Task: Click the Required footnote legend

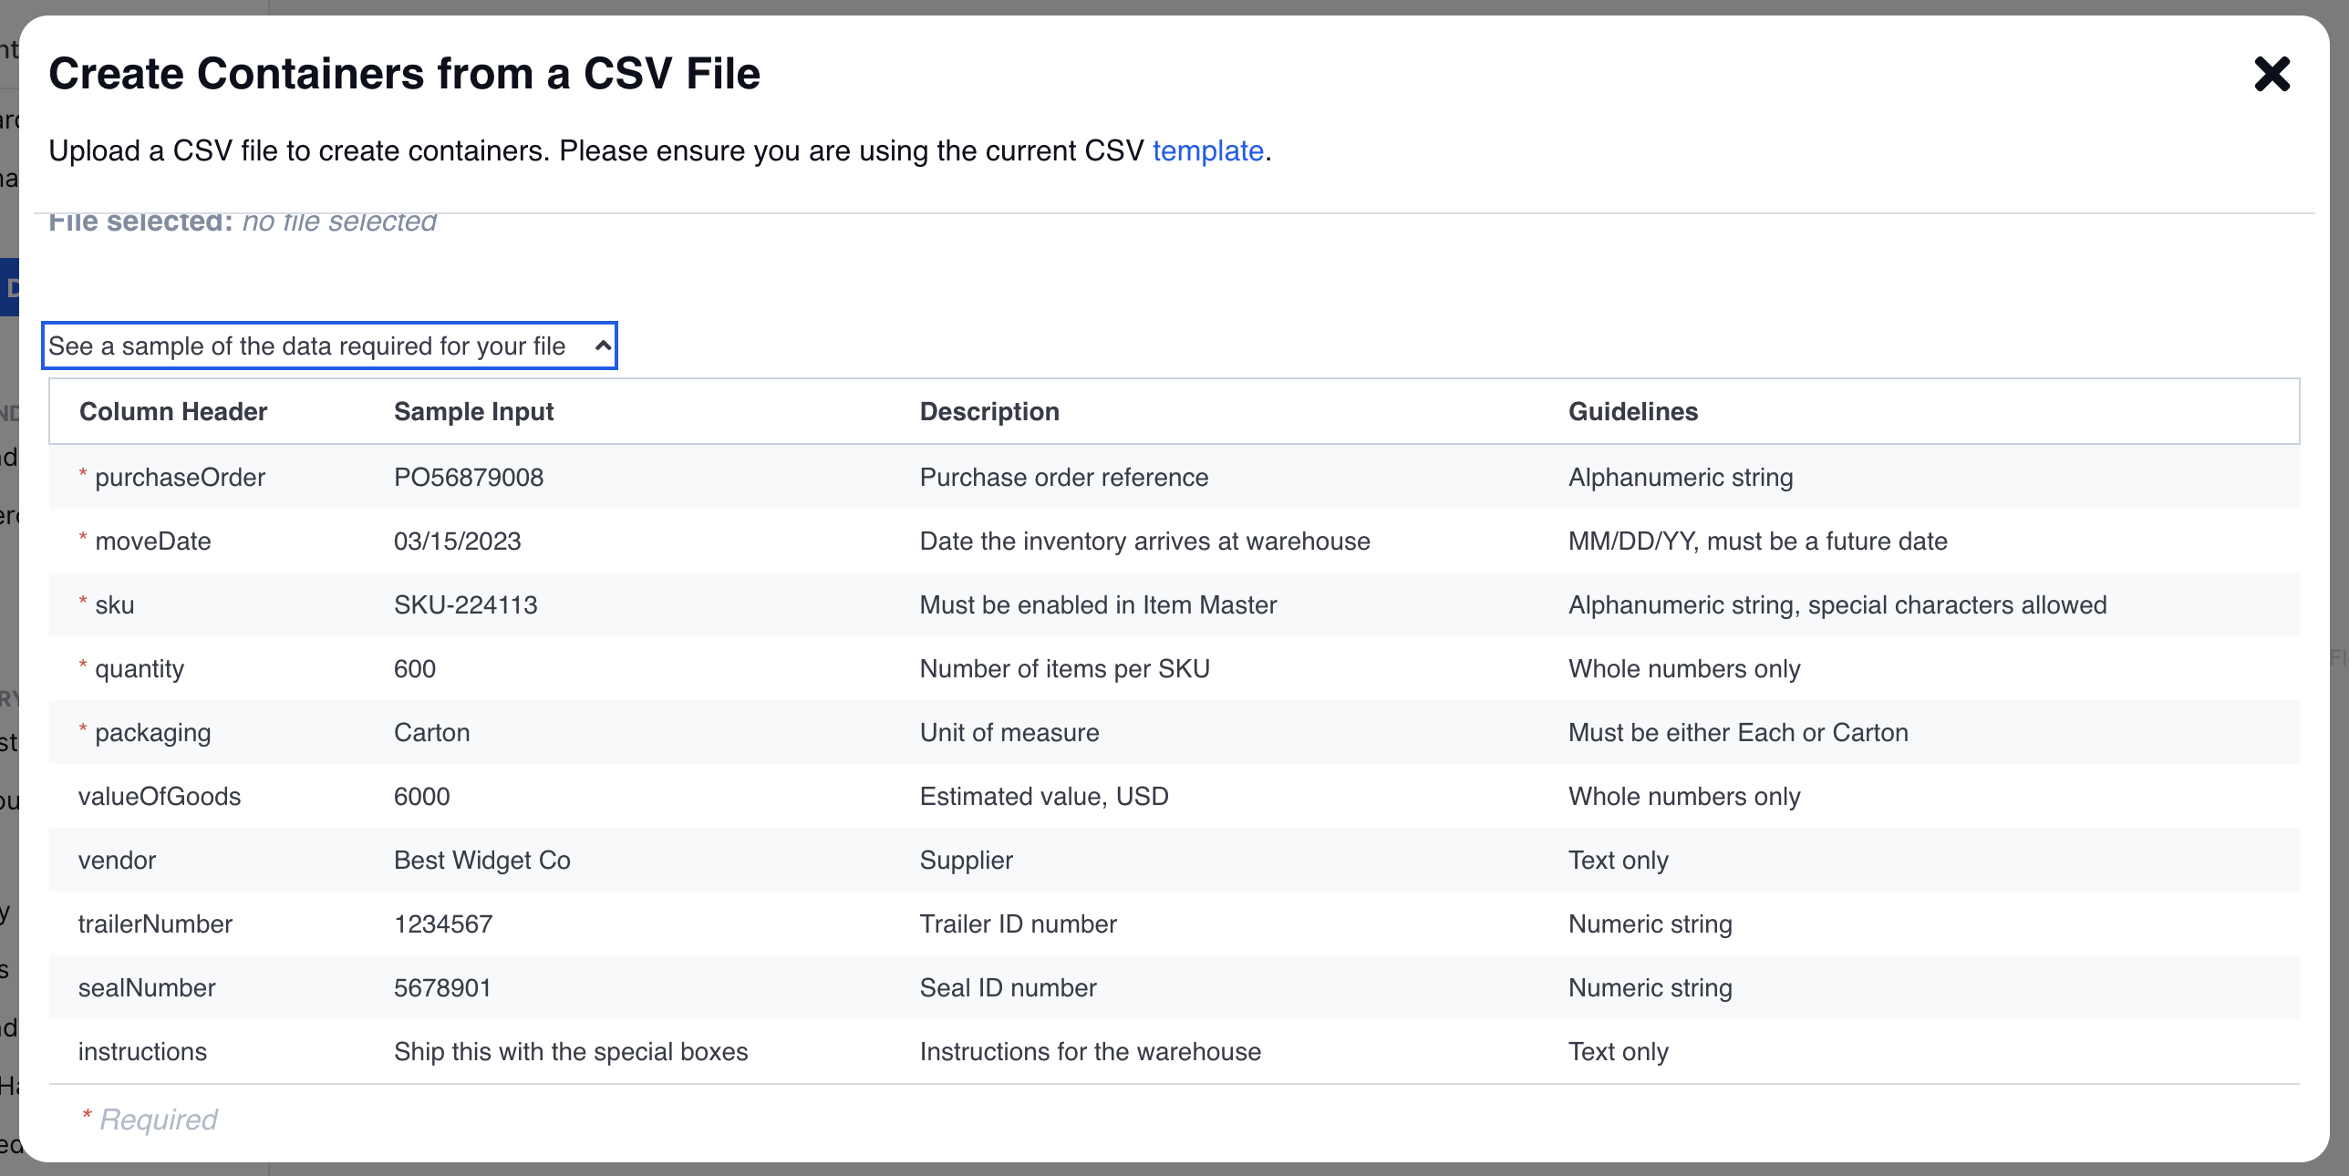Action: coord(158,1119)
